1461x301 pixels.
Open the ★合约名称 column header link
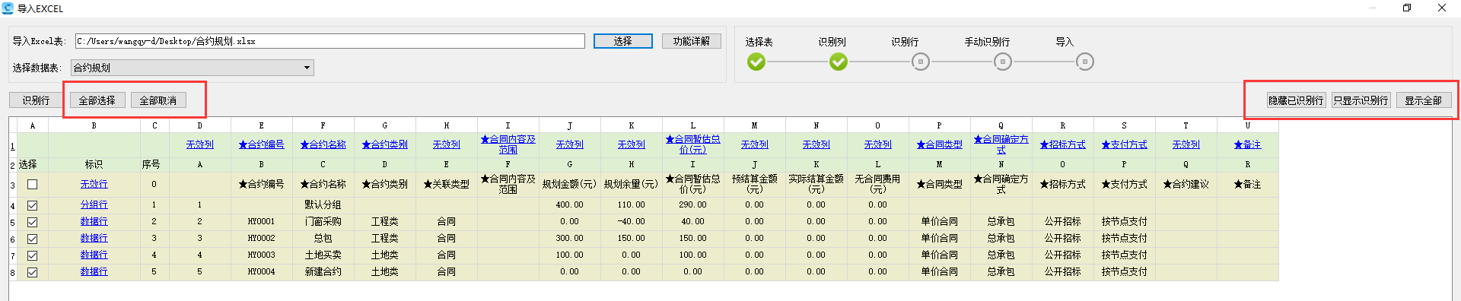(x=323, y=144)
